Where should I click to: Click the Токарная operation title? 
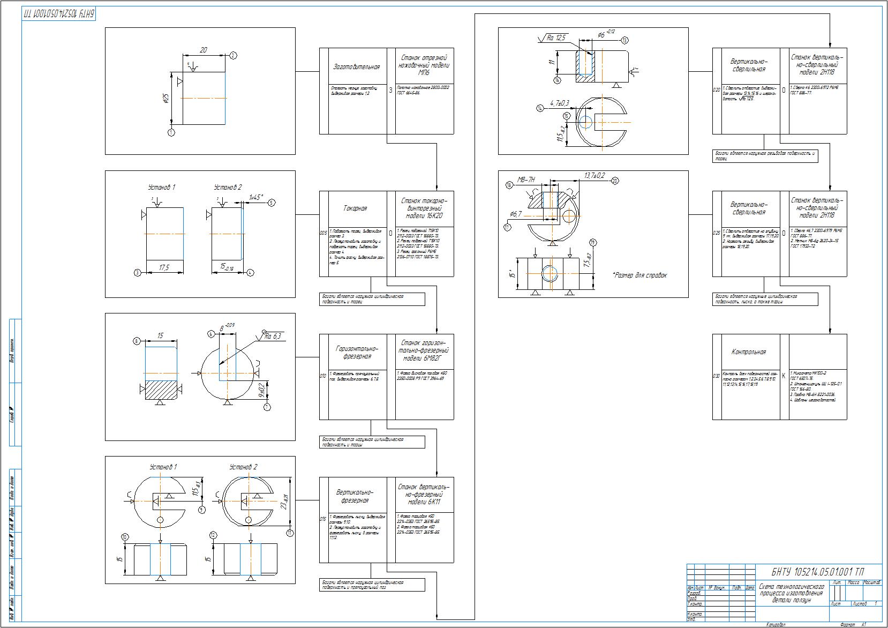[x=355, y=208]
